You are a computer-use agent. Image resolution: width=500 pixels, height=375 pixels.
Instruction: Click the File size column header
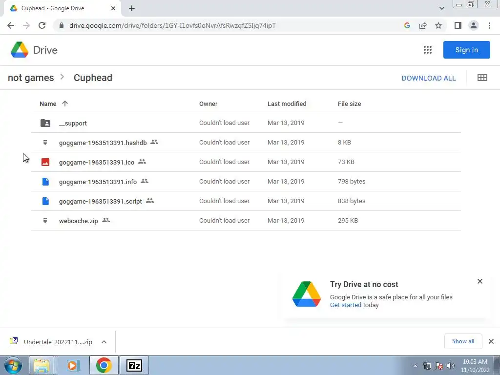pyautogui.click(x=349, y=104)
